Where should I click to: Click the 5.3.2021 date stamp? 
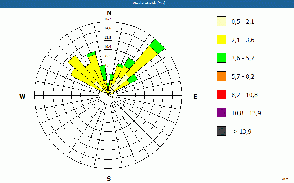point(282,179)
